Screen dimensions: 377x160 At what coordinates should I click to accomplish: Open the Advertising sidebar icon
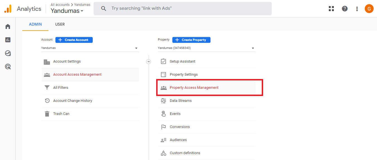(x=8, y=67)
